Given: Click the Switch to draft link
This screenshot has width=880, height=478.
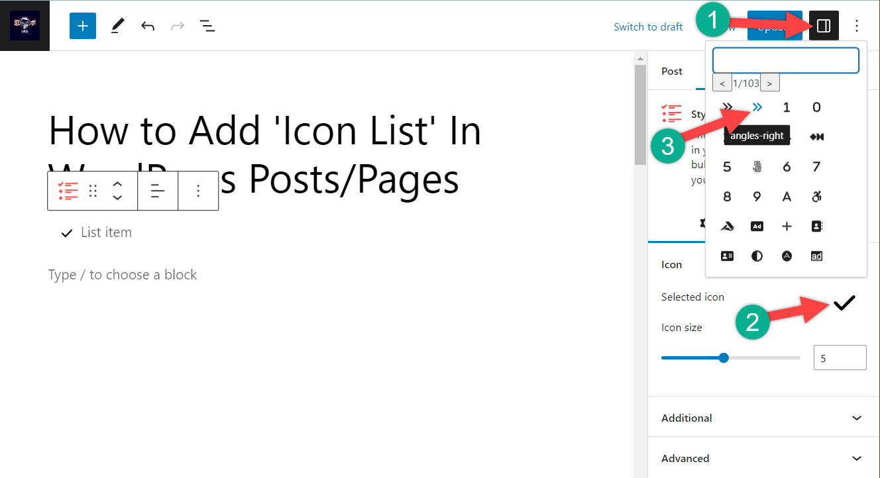Looking at the screenshot, I should coord(648,26).
